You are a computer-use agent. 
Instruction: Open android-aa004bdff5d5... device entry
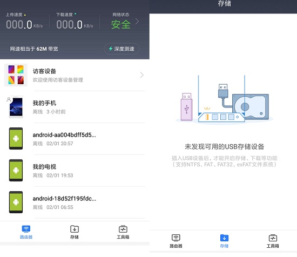point(75,139)
